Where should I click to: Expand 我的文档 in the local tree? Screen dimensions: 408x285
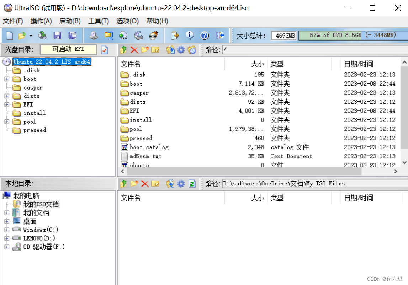coord(7,213)
